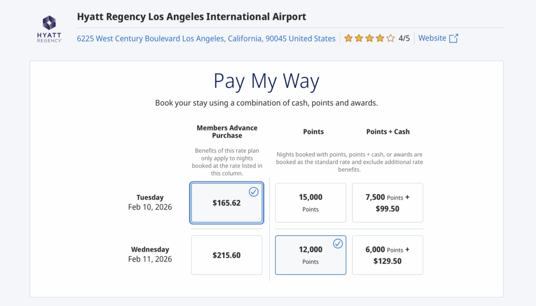Click the Points column header
The width and height of the screenshot is (536, 306).
(314, 132)
